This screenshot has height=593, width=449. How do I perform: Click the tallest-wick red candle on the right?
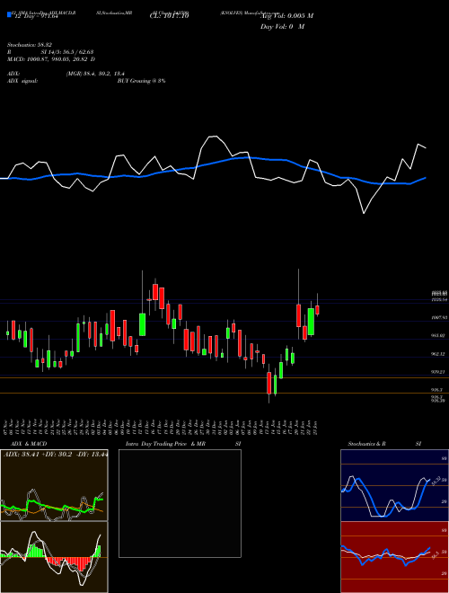point(298,315)
